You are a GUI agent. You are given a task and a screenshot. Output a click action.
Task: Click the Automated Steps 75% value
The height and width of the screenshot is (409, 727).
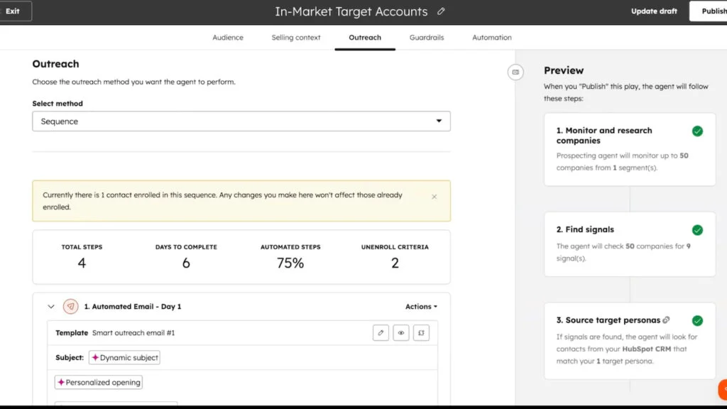[x=290, y=263]
